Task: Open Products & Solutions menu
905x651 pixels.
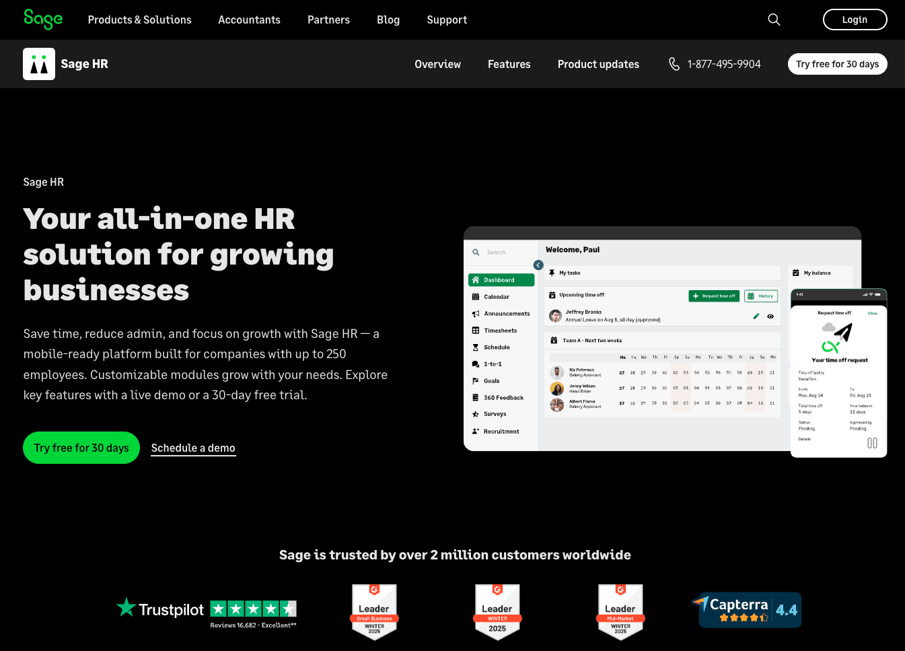Action: [139, 20]
